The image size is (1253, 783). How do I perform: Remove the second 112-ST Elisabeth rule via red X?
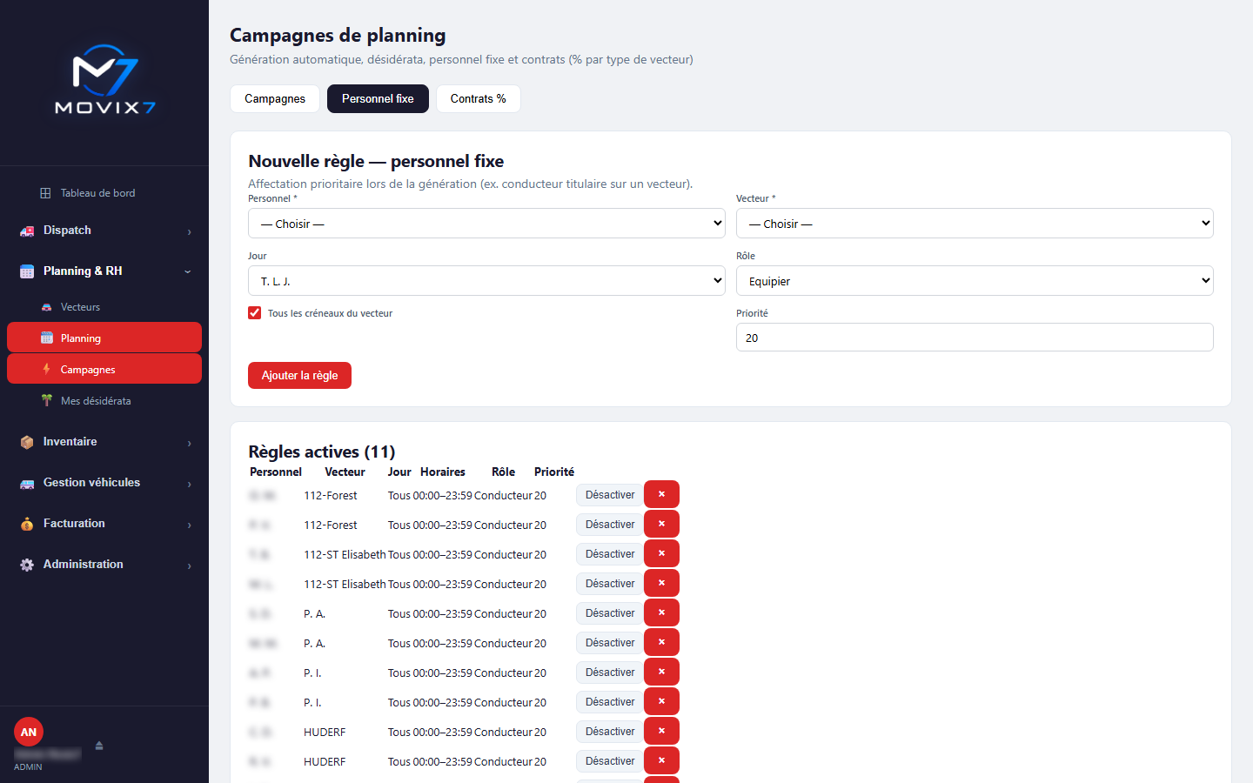(x=661, y=583)
